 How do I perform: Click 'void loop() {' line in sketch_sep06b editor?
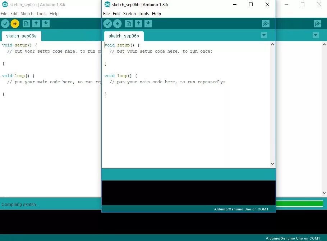pos(121,76)
